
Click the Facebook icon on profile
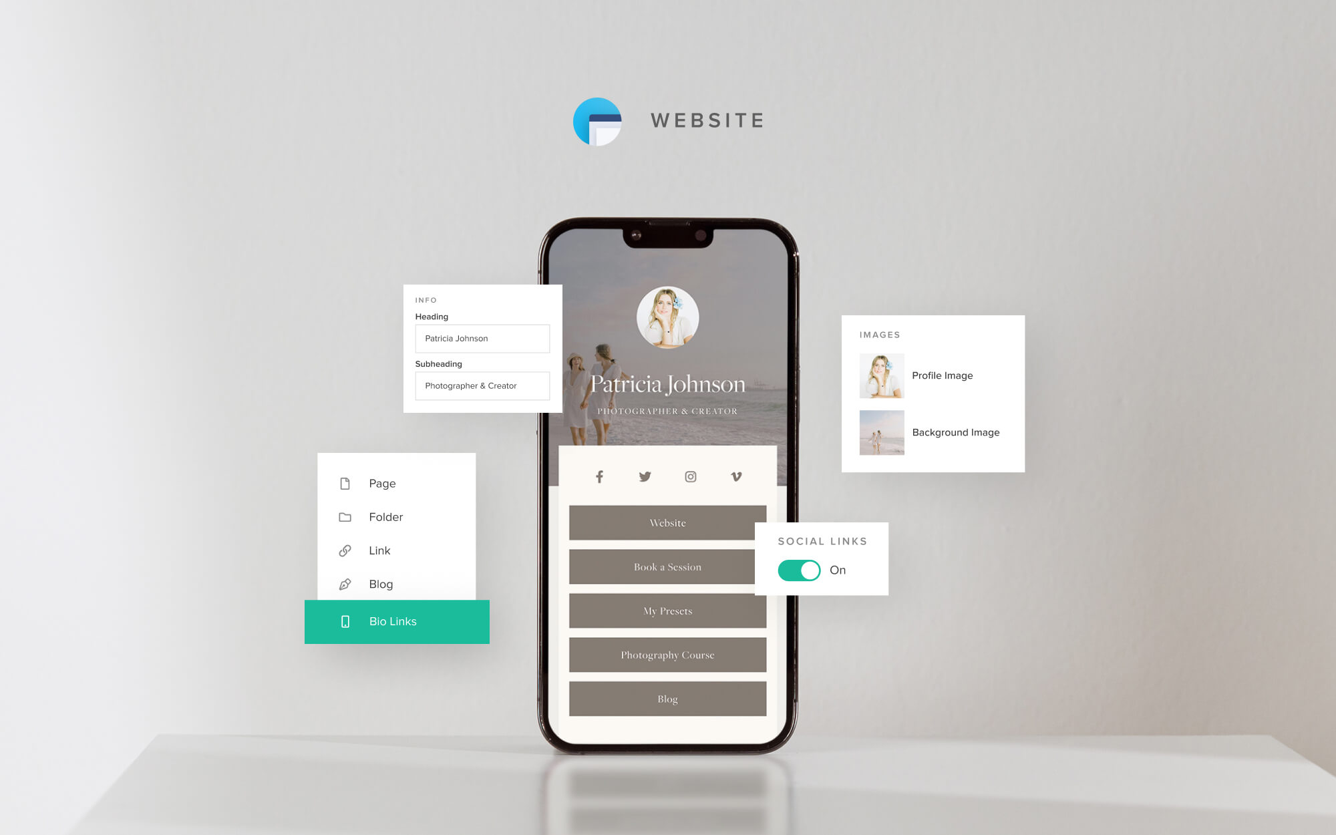[x=599, y=476]
